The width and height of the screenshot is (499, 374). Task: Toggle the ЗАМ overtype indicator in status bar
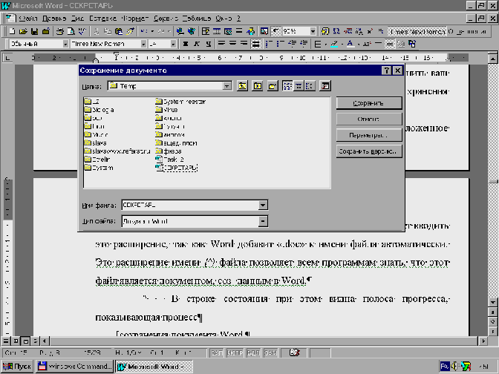pyautogui.click(x=270, y=352)
